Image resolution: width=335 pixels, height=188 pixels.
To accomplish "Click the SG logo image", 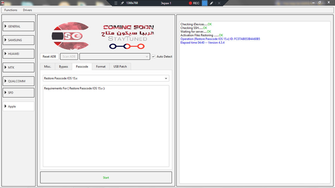I will (70, 36).
